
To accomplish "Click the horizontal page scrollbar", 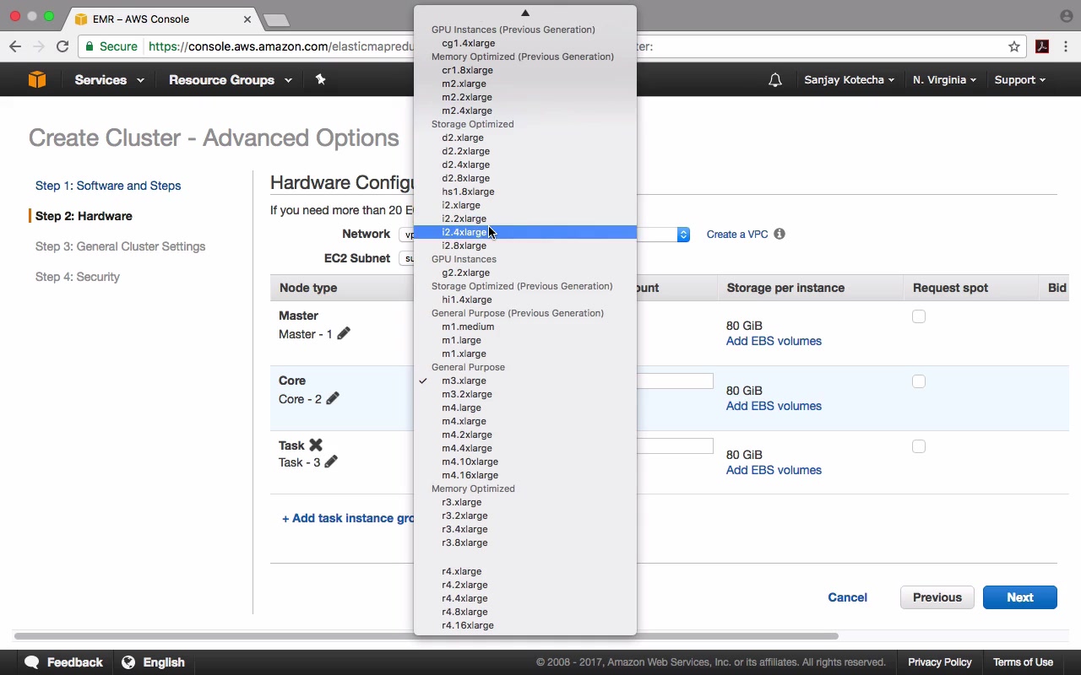I will [x=426, y=636].
